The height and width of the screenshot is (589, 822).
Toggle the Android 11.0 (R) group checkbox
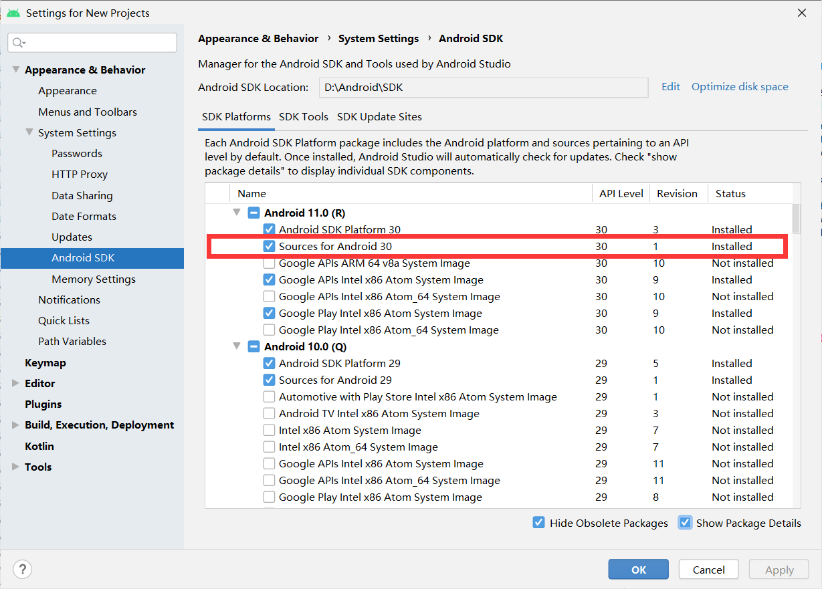point(253,213)
